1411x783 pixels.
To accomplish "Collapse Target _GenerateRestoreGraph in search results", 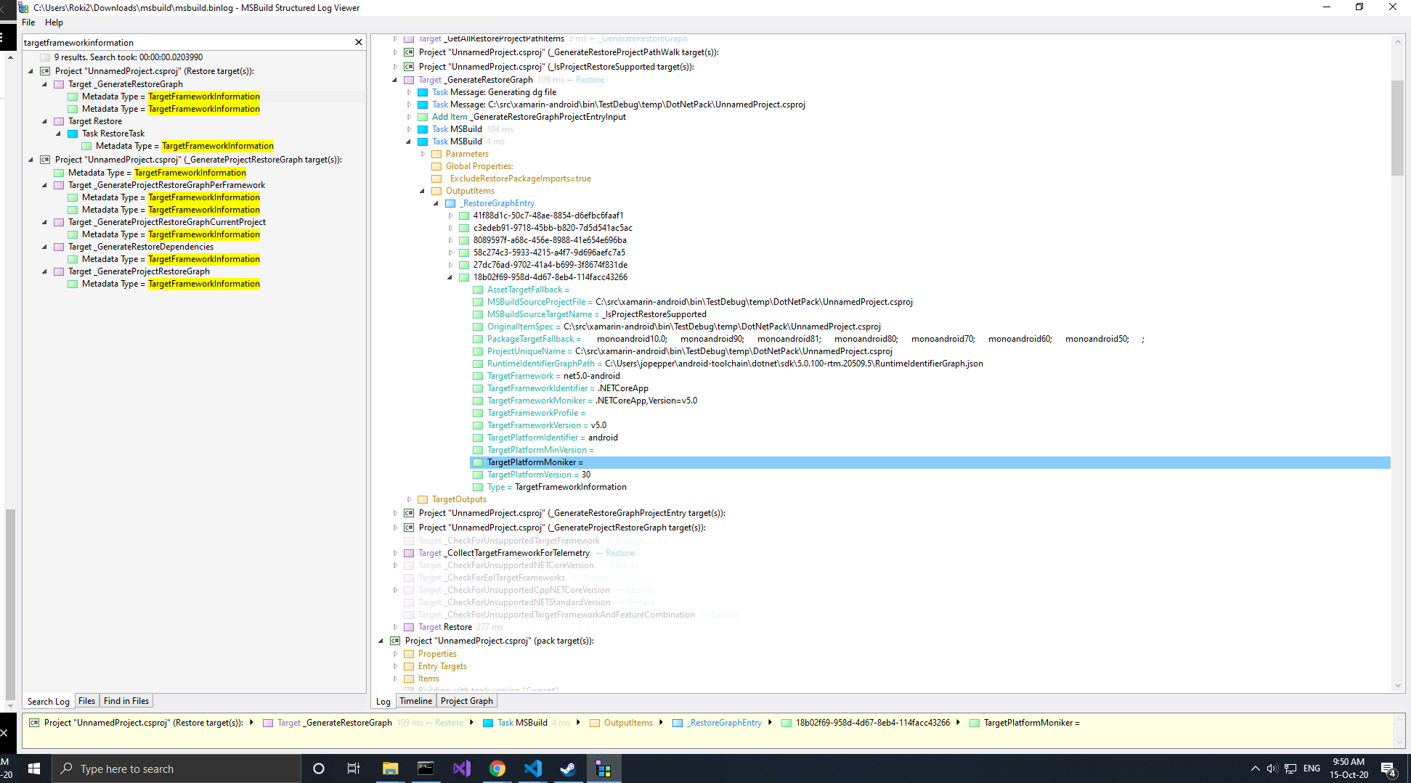I will (x=44, y=84).
